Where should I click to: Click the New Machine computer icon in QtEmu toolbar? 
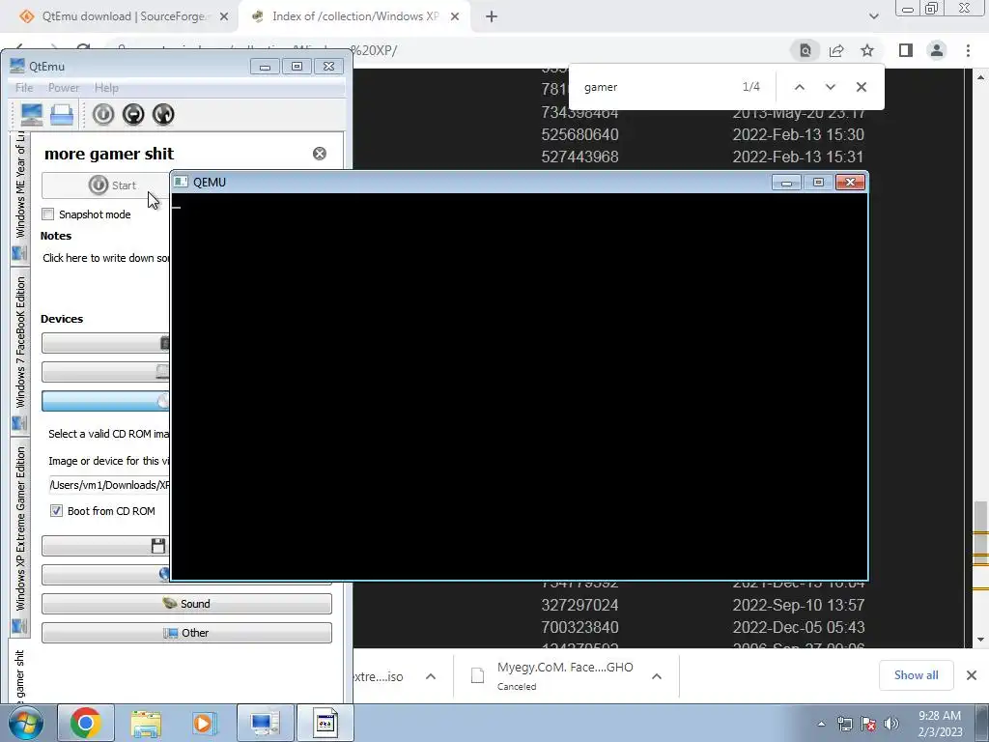[32, 114]
